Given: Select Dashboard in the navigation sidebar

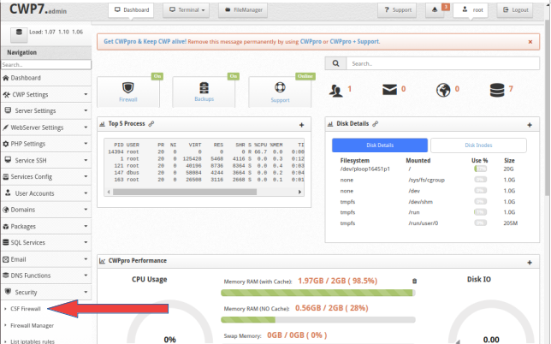Looking at the screenshot, I should pyautogui.click(x=46, y=78).
